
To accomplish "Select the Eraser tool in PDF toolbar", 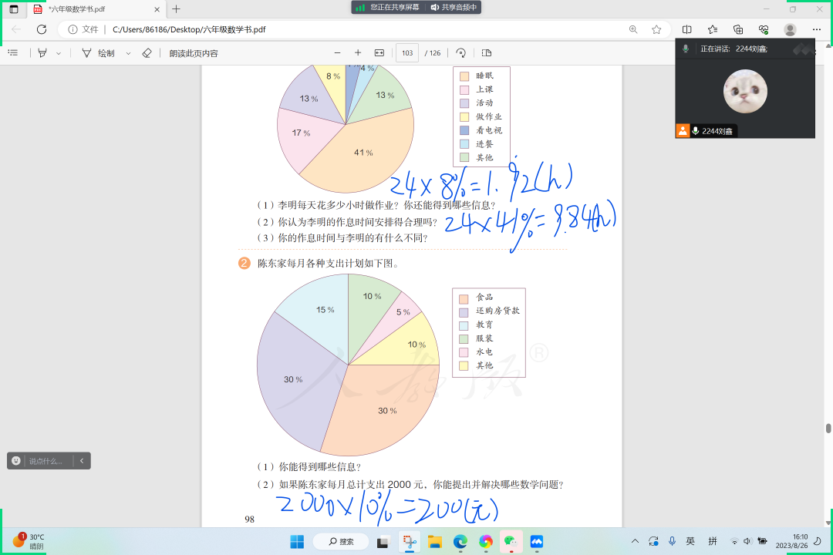I will pos(147,53).
